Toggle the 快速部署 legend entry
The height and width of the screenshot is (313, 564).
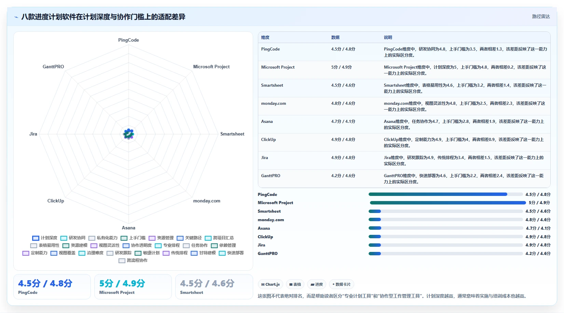tap(231, 253)
